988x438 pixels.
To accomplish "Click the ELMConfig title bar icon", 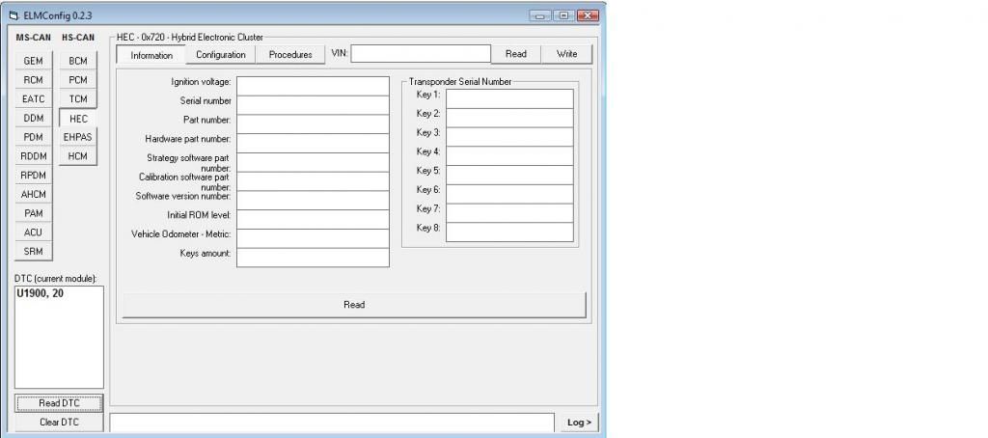I will tap(13, 14).
